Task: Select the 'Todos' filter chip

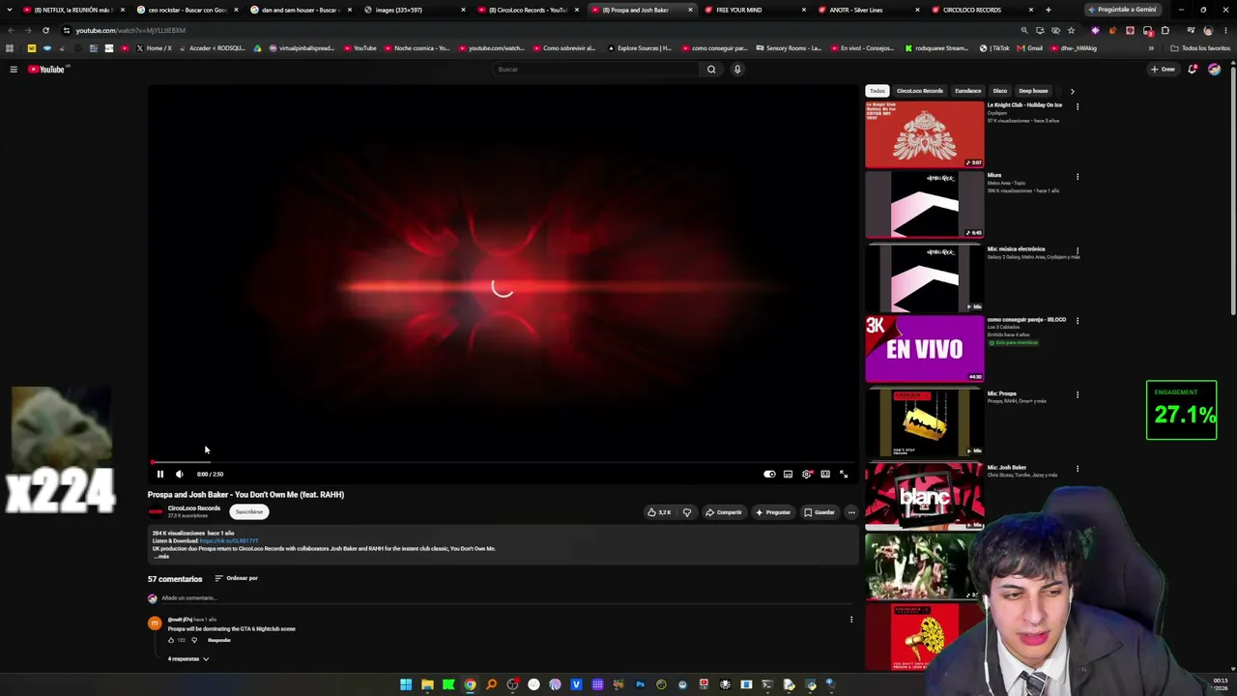Action: point(877,91)
